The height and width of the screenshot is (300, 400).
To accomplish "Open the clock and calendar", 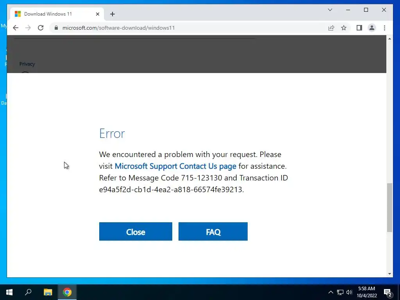I will click(366, 292).
